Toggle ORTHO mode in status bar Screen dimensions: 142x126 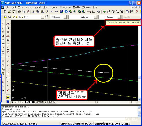point(79,124)
